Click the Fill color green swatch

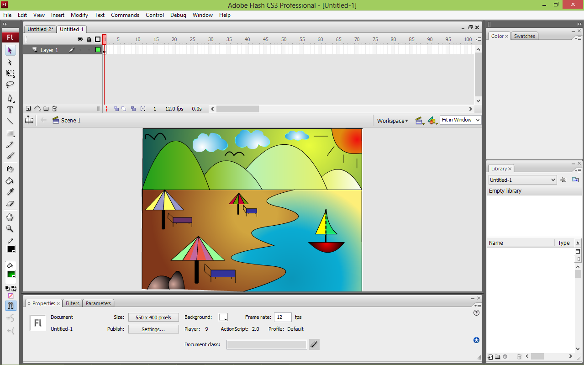point(11,274)
